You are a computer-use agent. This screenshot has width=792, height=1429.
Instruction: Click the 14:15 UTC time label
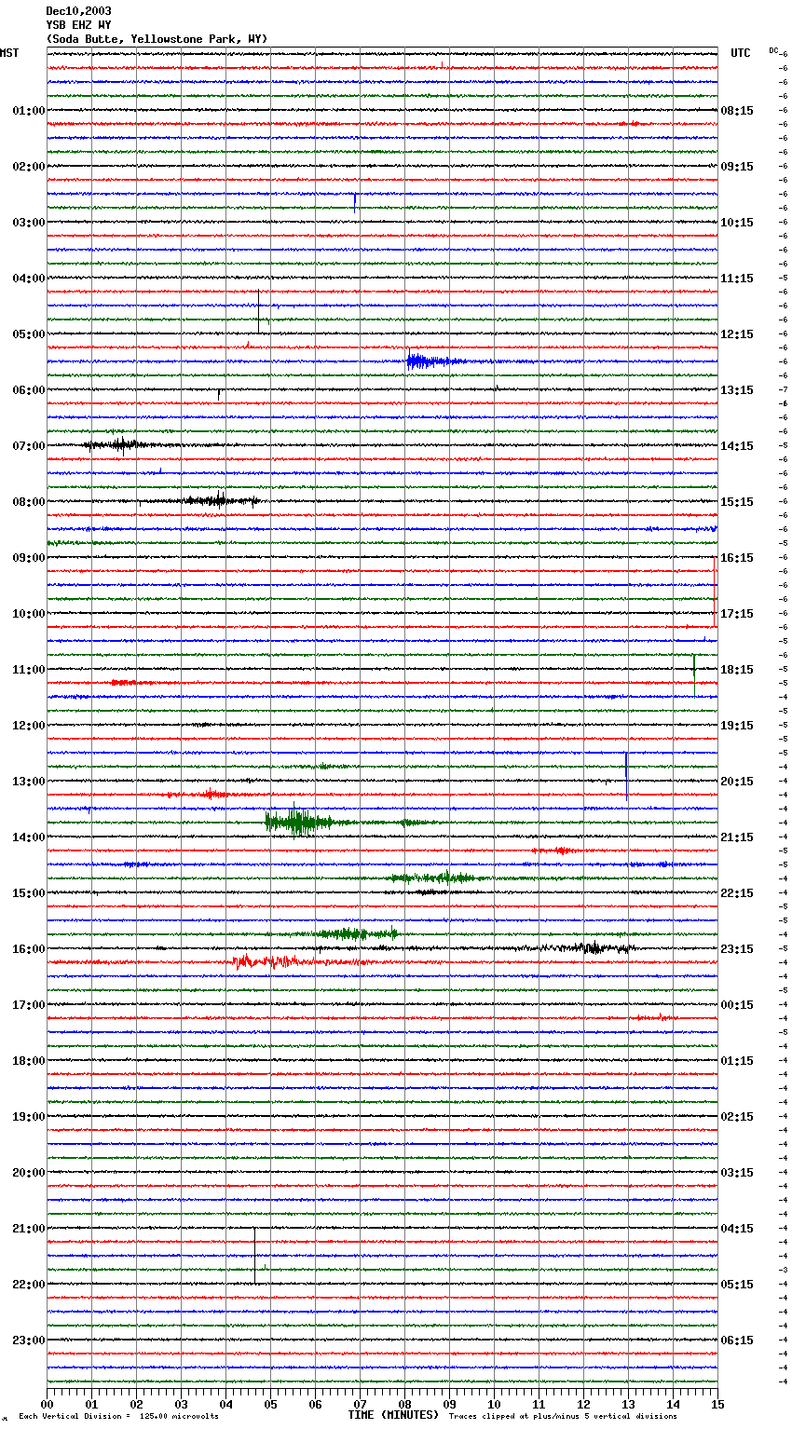pyautogui.click(x=737, y=446)
